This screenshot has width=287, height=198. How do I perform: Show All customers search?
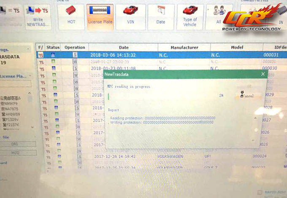(219, 17)
